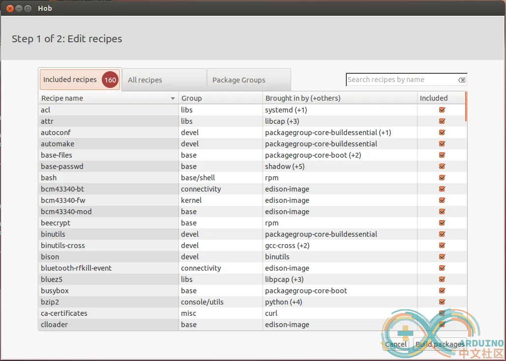Disable the autoconf recipe checkbox
The width and height of the screenshot is (506, 361).
pyautogui.click(x=442, y=133)
